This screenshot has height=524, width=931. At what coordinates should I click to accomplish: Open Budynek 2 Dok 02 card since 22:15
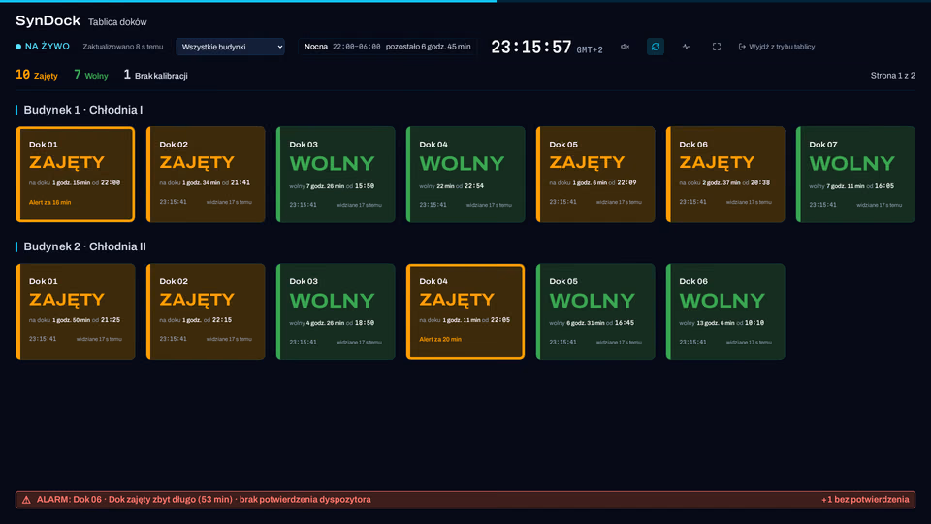click(x=206, y=311)
